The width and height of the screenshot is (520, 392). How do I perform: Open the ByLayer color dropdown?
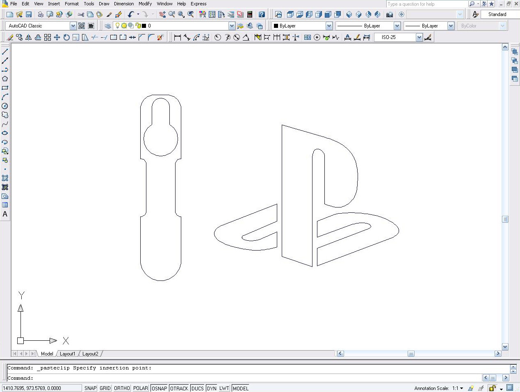coord(329,26)
